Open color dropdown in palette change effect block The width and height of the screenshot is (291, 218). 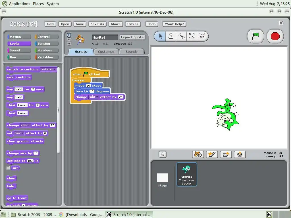pos(25,125)
